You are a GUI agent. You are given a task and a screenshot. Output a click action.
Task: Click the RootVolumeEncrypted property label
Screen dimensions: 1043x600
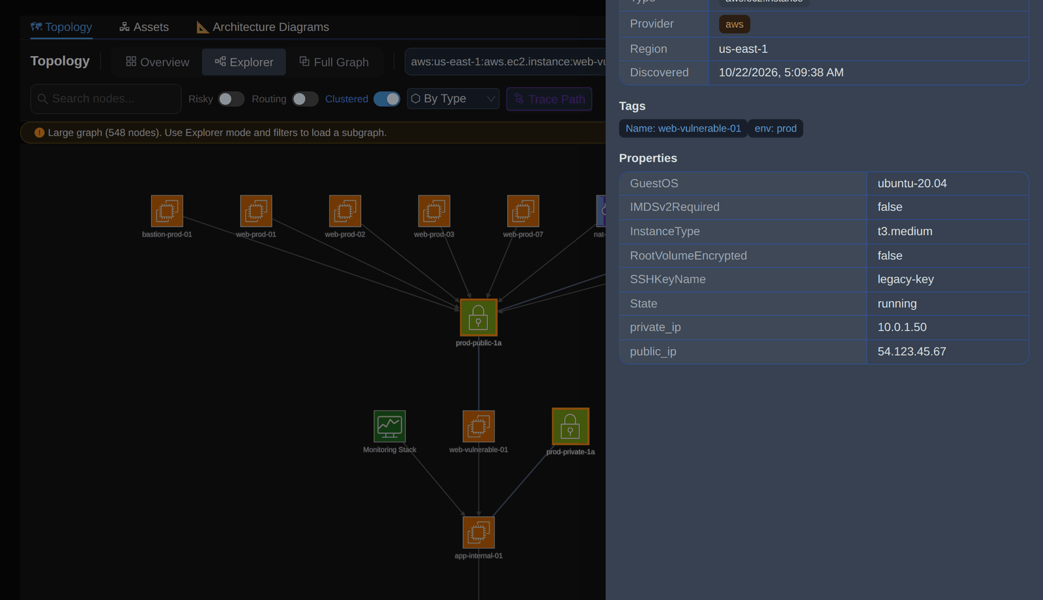[x=688, y=255]
